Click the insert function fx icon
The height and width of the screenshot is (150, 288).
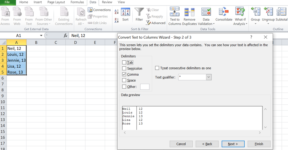[65, 36]
